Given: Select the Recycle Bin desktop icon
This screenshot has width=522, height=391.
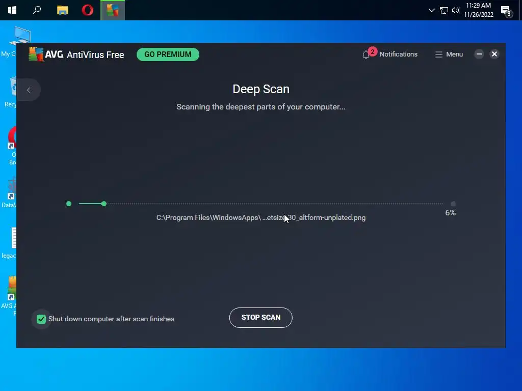Looking at the screenshot, I should pos(11,92).
